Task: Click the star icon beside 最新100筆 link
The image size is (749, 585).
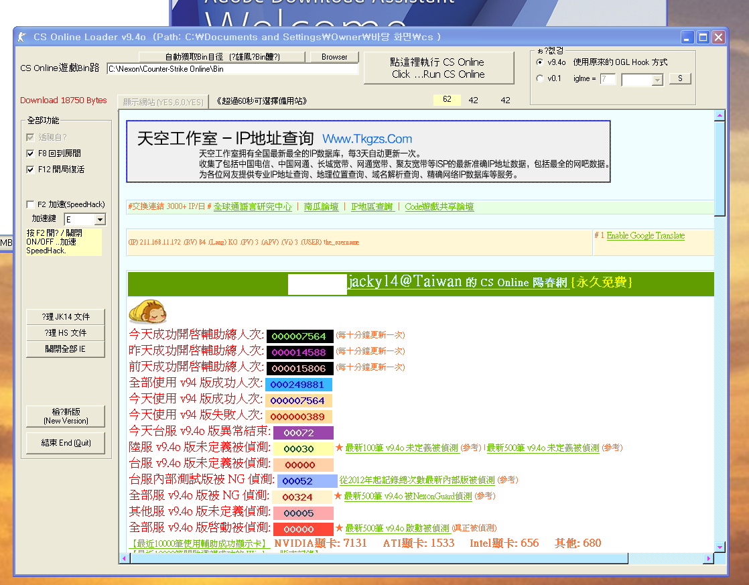Action: (x=339, y=448)
